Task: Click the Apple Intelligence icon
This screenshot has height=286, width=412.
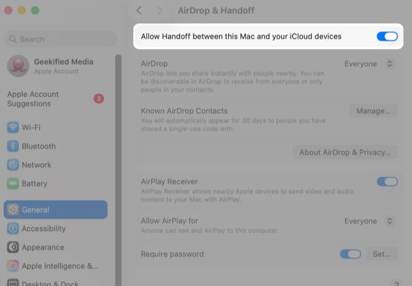Action: (13, 266)
